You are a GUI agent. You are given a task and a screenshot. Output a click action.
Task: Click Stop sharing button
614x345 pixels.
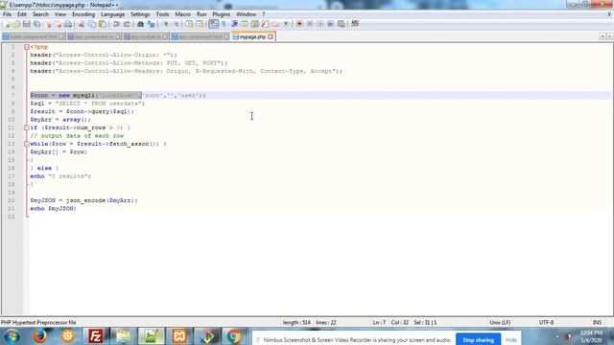coord(478,339)
